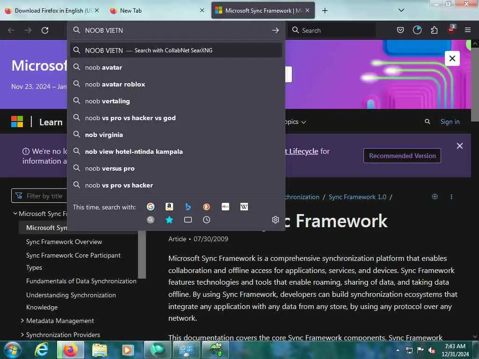Open the uBlock extension icon
Screen dimensions: 479x359
coord(451,29)
